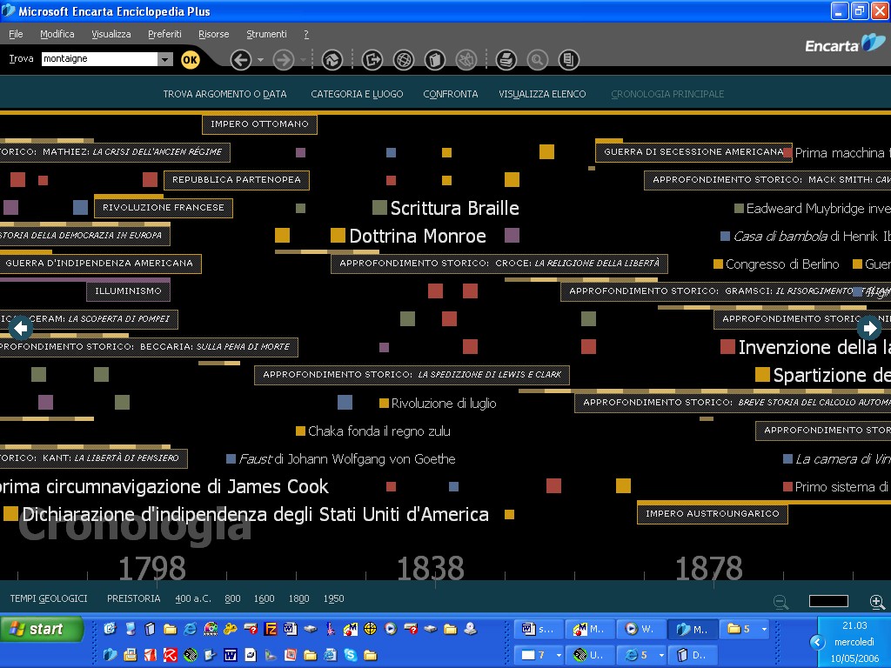891x668 pixels.
Task: Select Visualizza elenco
Action: [542, 94]
